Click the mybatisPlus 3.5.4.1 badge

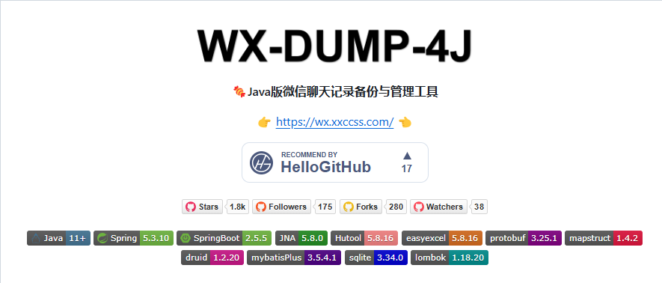(x=294, y=258)
